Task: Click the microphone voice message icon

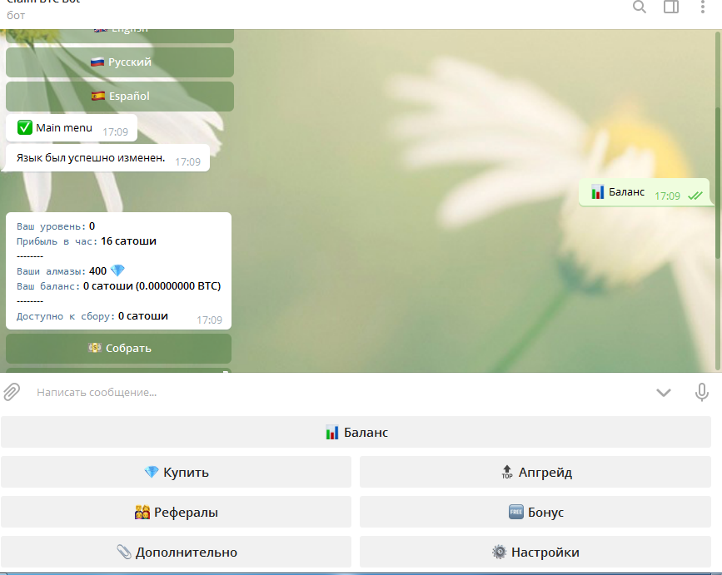Action: click(x=702, y=392)
